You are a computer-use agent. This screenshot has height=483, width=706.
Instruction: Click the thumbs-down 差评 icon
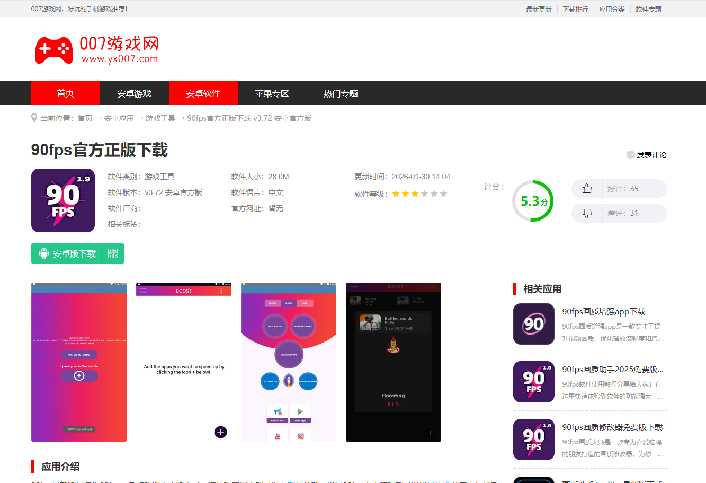(x=587, y=213)
